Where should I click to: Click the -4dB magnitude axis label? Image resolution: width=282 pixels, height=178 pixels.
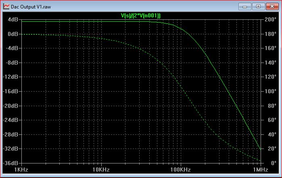(12, 48)
